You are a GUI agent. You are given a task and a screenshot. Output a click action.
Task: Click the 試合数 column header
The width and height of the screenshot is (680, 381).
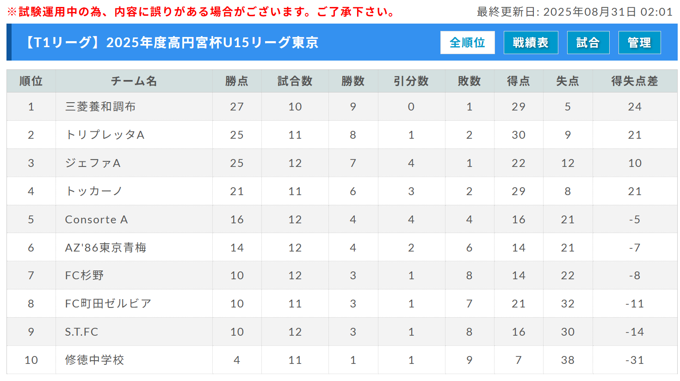[295, 81]
